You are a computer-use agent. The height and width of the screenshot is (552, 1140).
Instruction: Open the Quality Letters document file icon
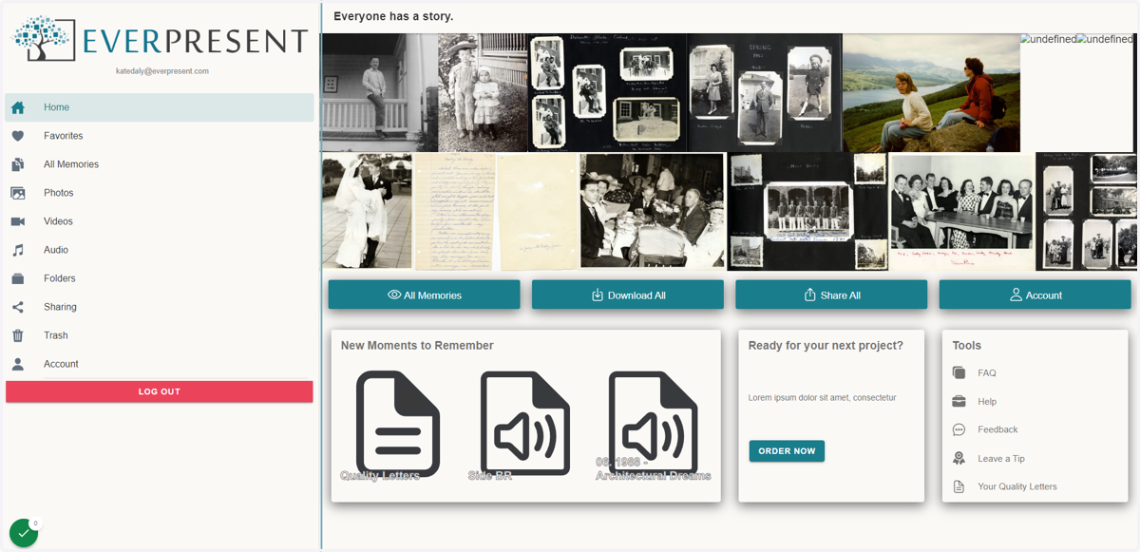click(397, 424)
